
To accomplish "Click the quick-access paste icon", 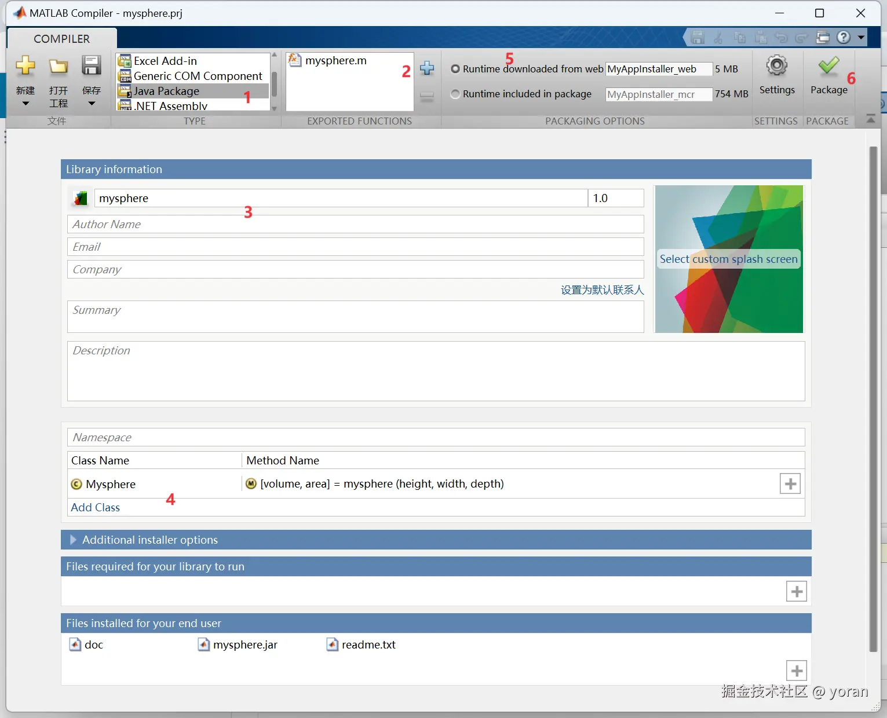I will [x=761, y=38].
